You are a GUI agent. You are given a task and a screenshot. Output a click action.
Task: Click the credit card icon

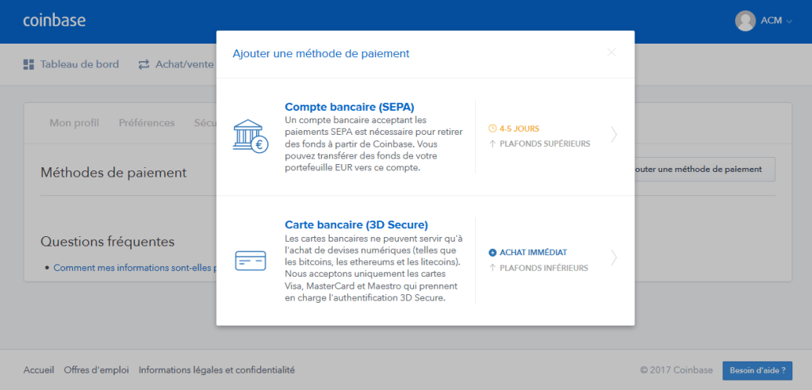(250, 261)
